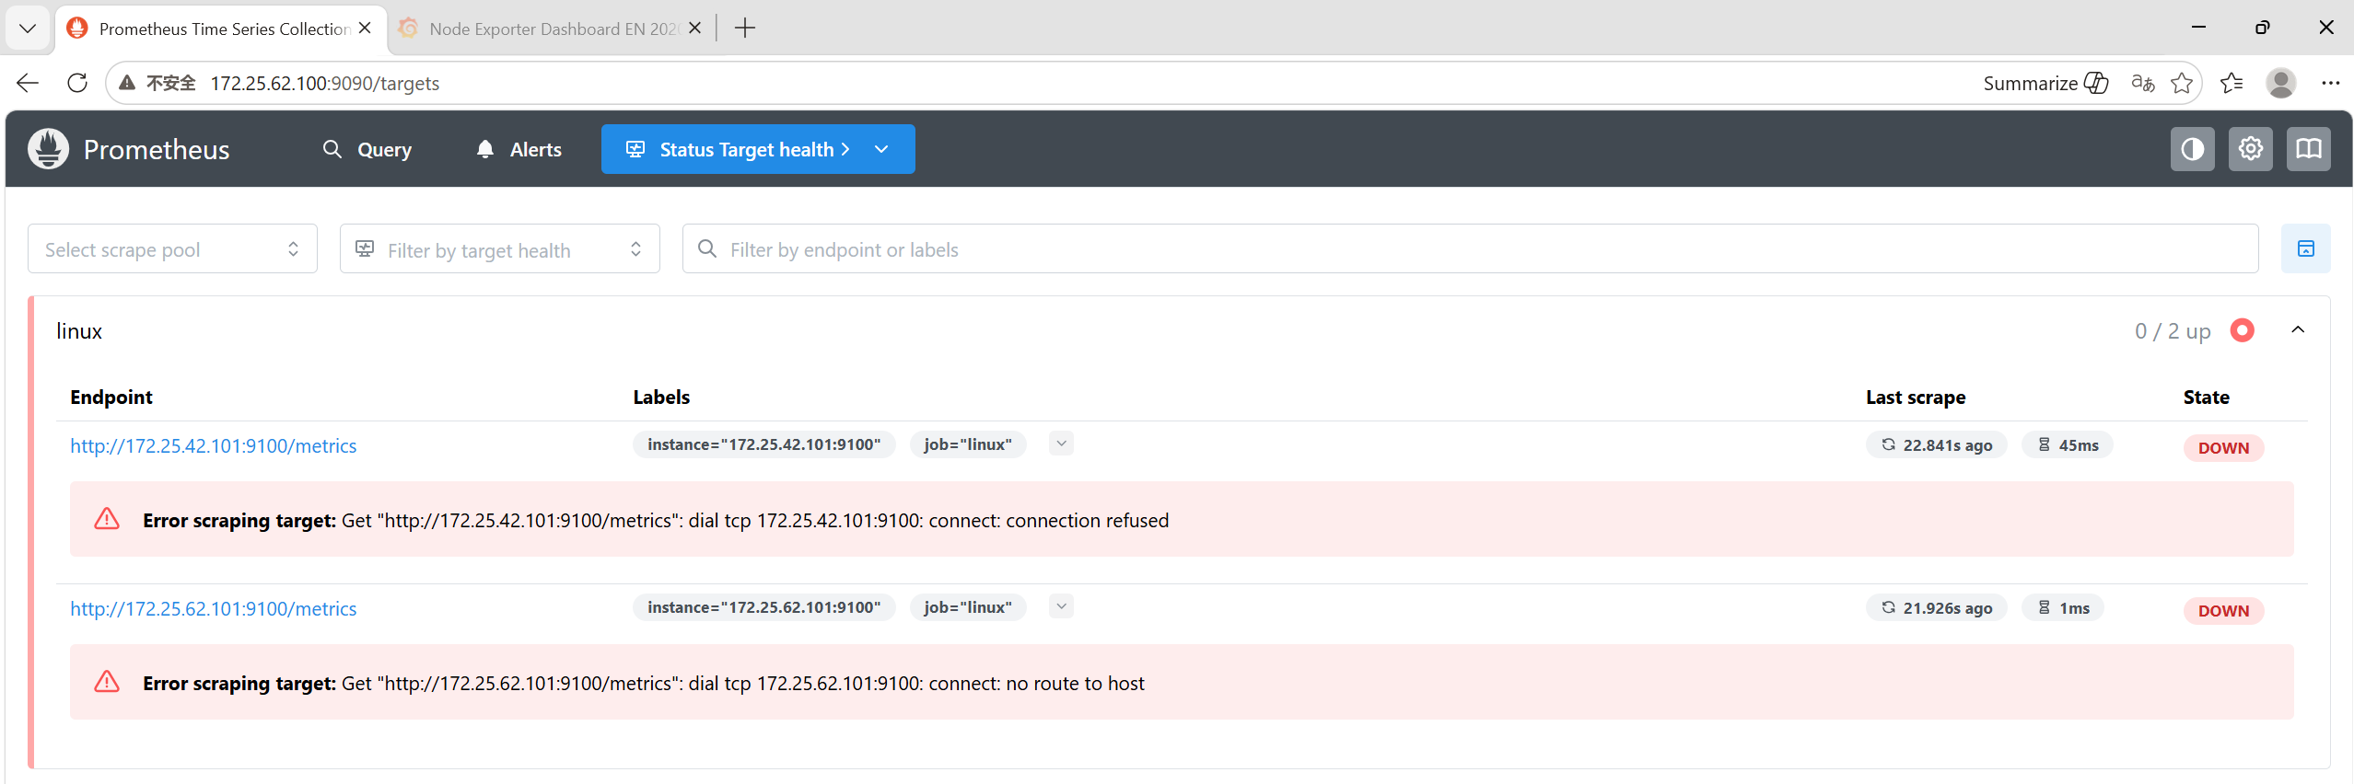Click the Endpoint column header

111,397
